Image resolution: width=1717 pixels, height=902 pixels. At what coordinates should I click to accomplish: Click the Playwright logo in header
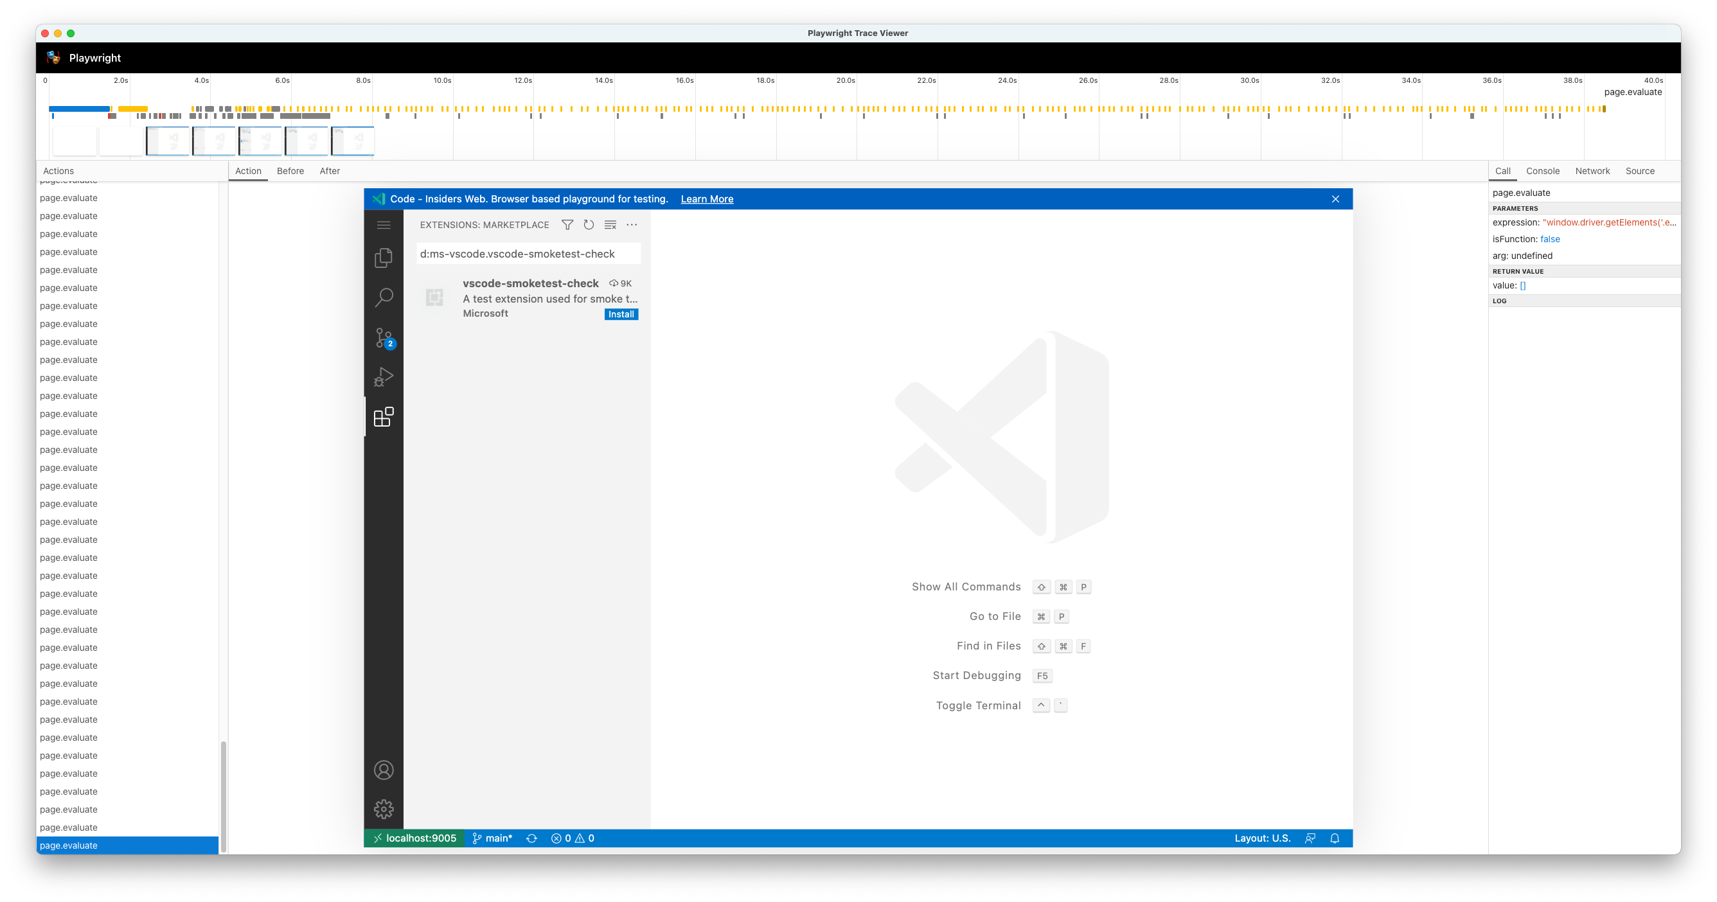point(53,58)
